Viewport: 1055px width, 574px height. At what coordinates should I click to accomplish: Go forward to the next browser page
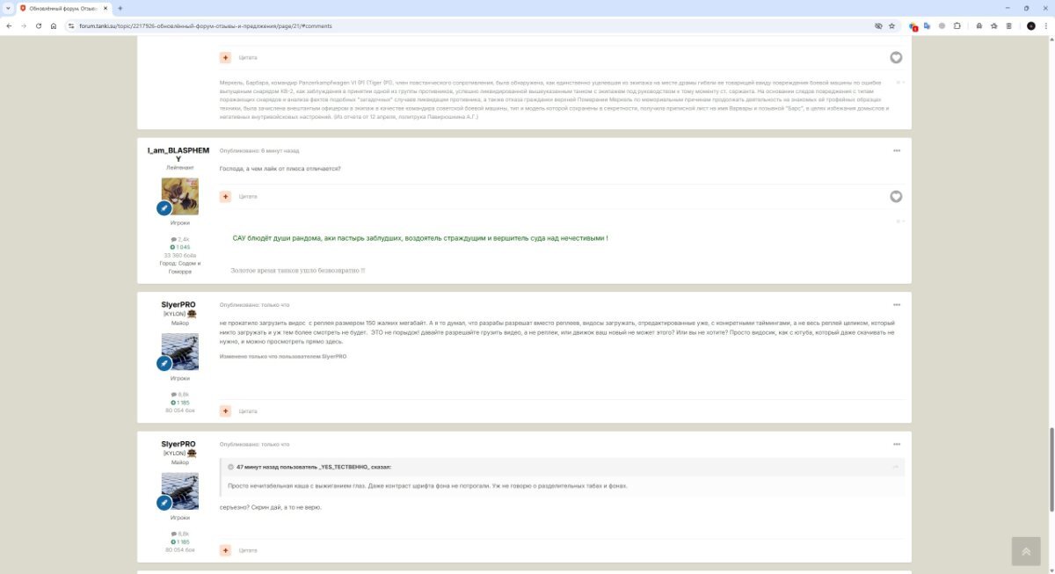pyautogui.click(x=24, y=25)
